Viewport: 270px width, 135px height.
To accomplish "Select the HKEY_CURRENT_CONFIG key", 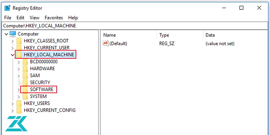I will click(50, 110).
